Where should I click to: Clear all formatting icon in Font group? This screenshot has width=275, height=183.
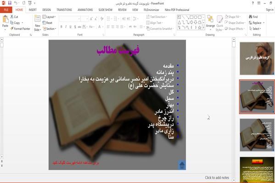point(102,19)
